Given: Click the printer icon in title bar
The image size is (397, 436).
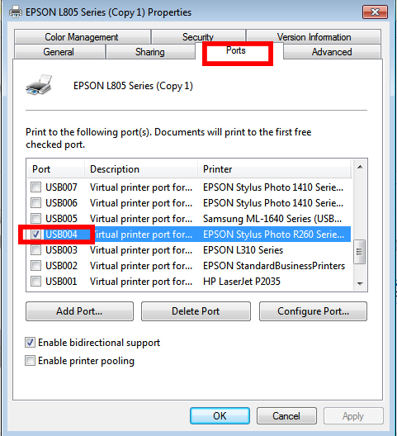Looking at the screenshot, I should coord(16,12).
